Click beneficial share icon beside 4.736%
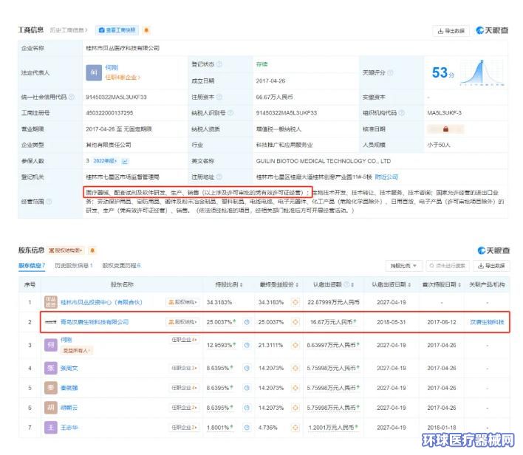Screen dimensions: 523x455 click(295, 428)
